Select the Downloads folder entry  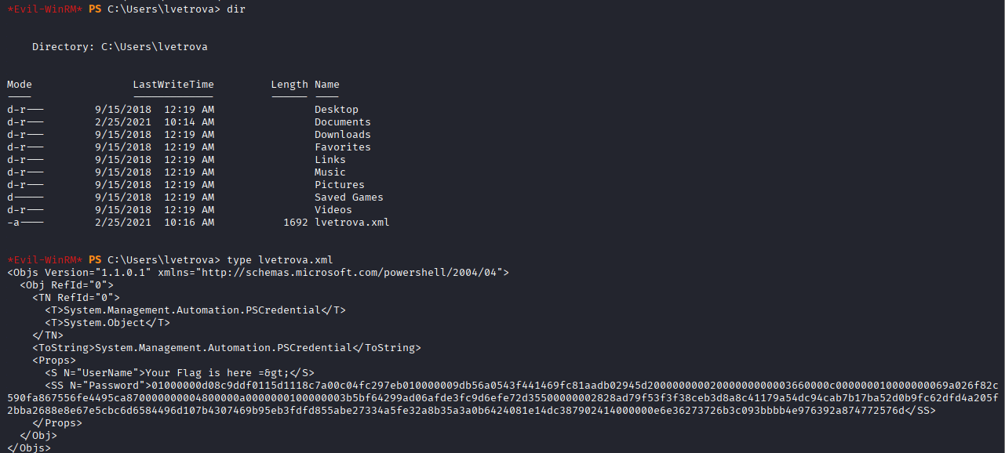(x=343, y=135)
